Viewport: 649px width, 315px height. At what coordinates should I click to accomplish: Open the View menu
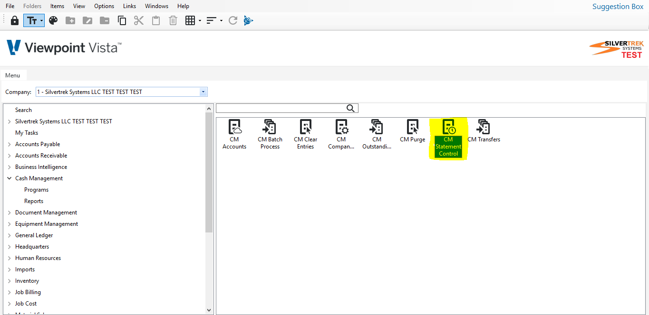pyautogui.click(x=79, y=6)
